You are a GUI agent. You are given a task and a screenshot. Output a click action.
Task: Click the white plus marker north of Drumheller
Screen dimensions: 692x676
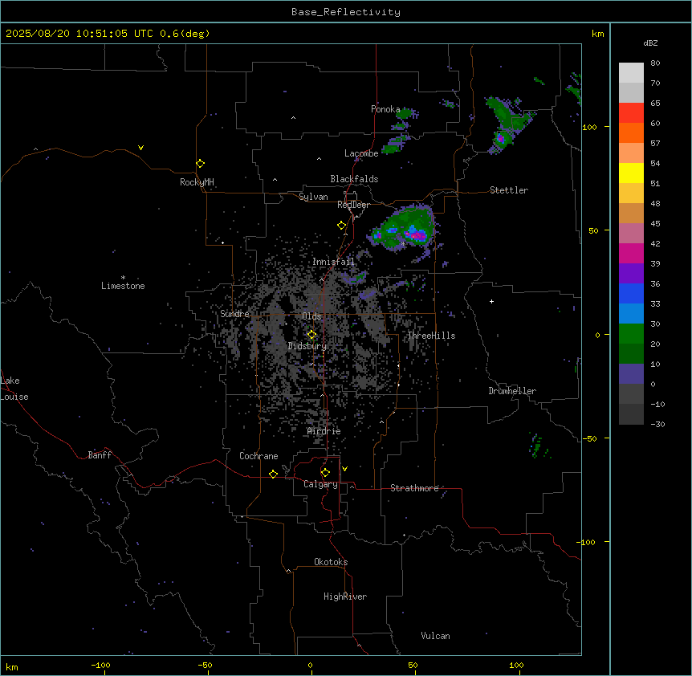(491, 301)
